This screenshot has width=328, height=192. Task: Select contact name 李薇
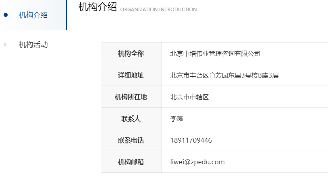click(177, 118)
